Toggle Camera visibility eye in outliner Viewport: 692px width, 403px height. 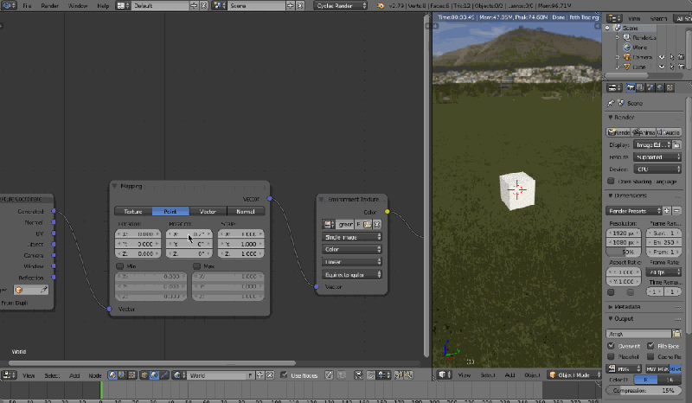(662, 57)
